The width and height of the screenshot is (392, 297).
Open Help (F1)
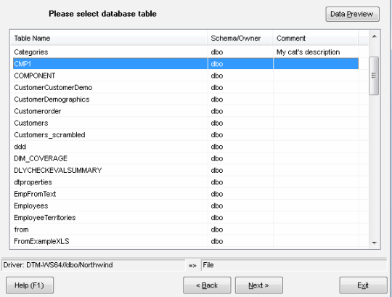click(x=30, y=285)
